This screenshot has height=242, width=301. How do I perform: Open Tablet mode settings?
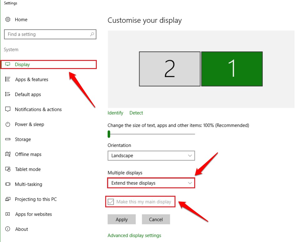click(x=28, y=169)
